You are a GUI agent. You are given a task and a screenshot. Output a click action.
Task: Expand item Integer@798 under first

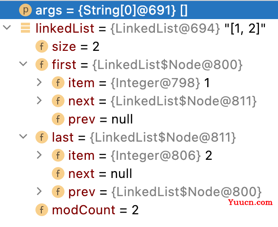tap(39, 83)
